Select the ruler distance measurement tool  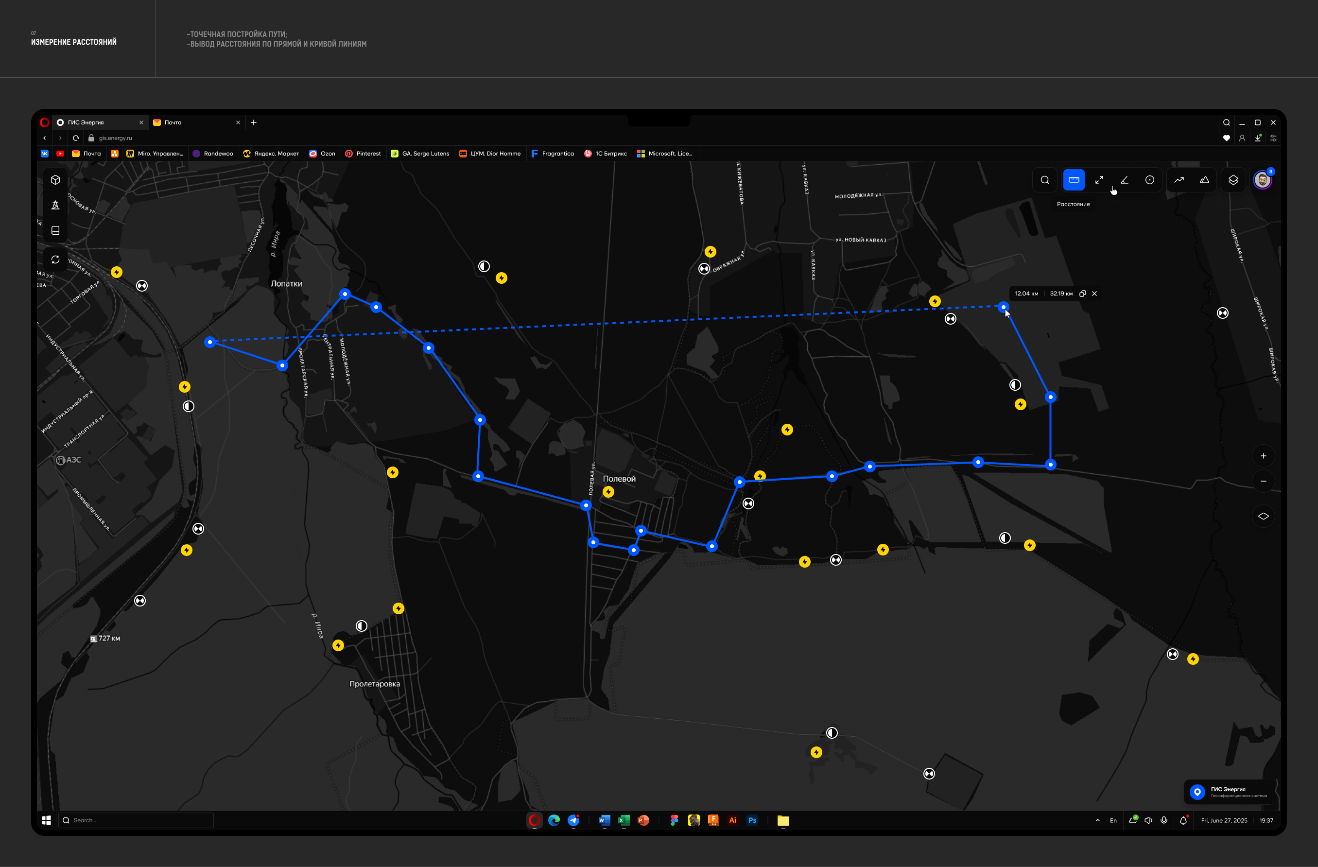(1073, 180)
